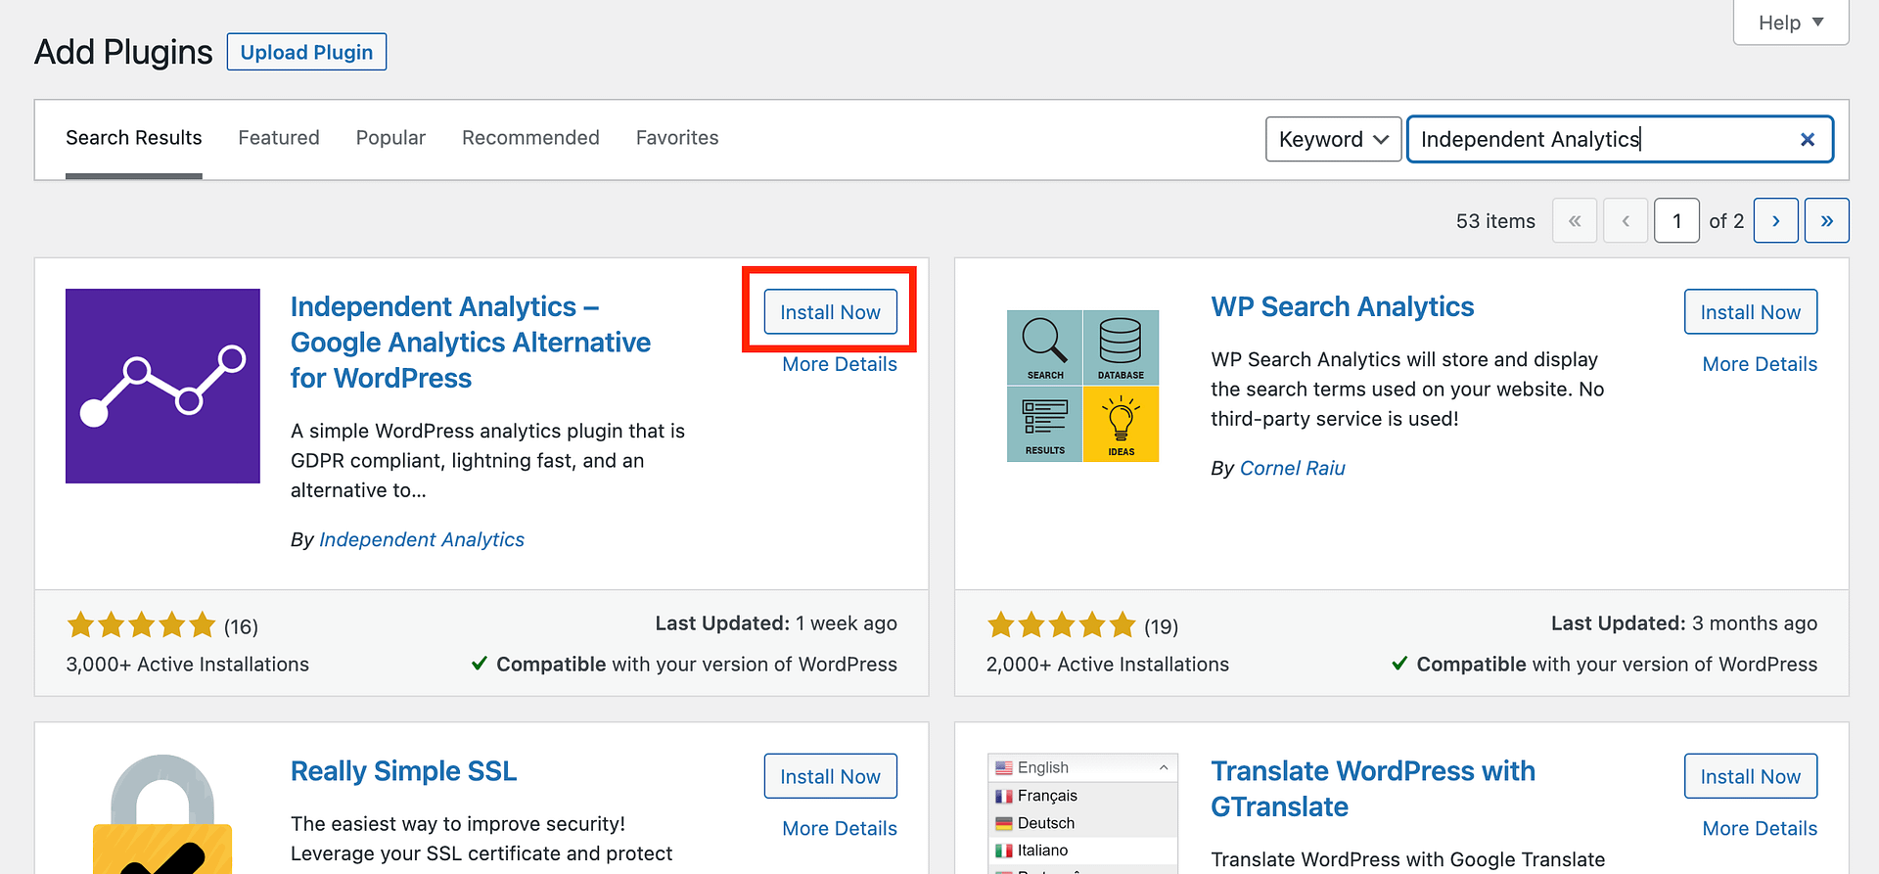Jump to last page of results
The height and width of the screenshot is (874, 1879).
[x=1826, y=221]
